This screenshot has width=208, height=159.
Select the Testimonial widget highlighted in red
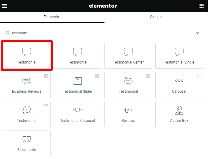tap(27, 56)
